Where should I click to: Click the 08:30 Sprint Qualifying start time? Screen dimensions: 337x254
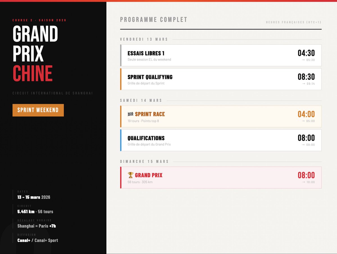(x=306, y=77)
